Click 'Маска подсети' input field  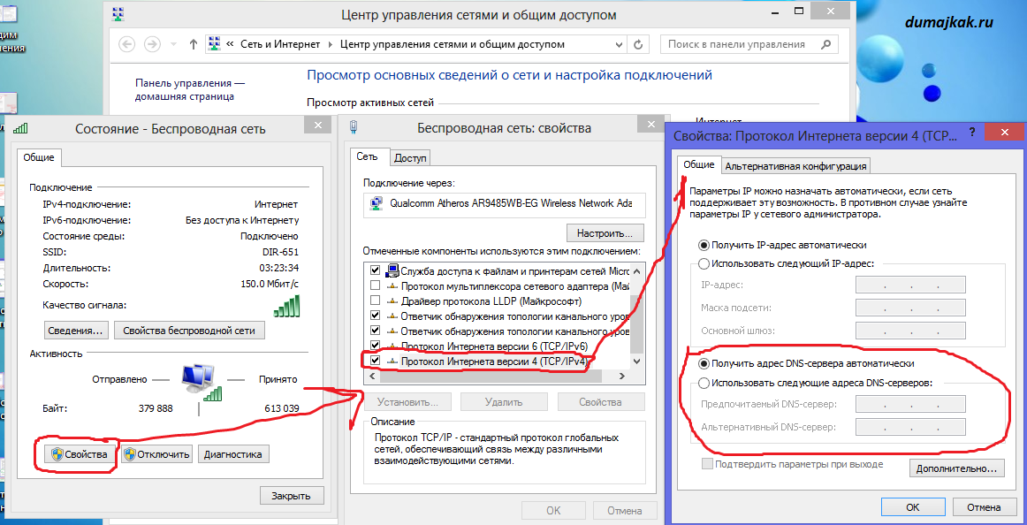click(910, 308)
